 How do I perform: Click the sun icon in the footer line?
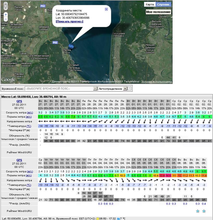(x=98, y=218)
